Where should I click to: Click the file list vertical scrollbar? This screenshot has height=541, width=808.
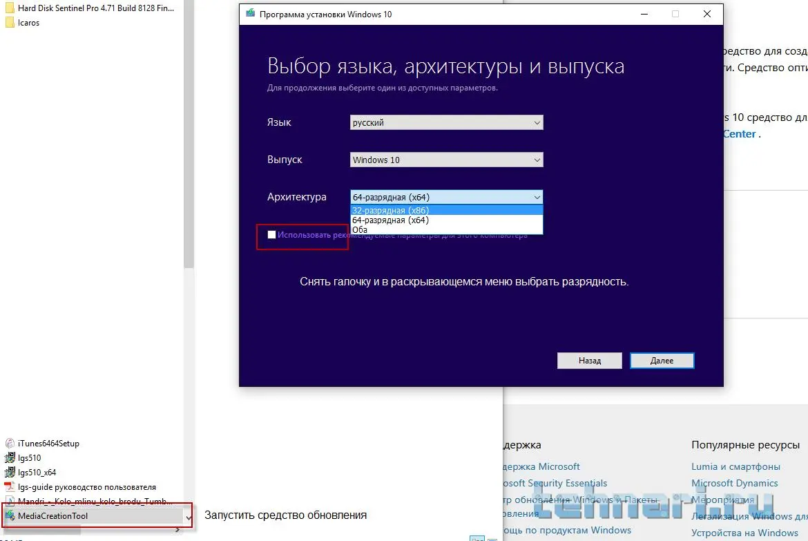coord(189,134)
